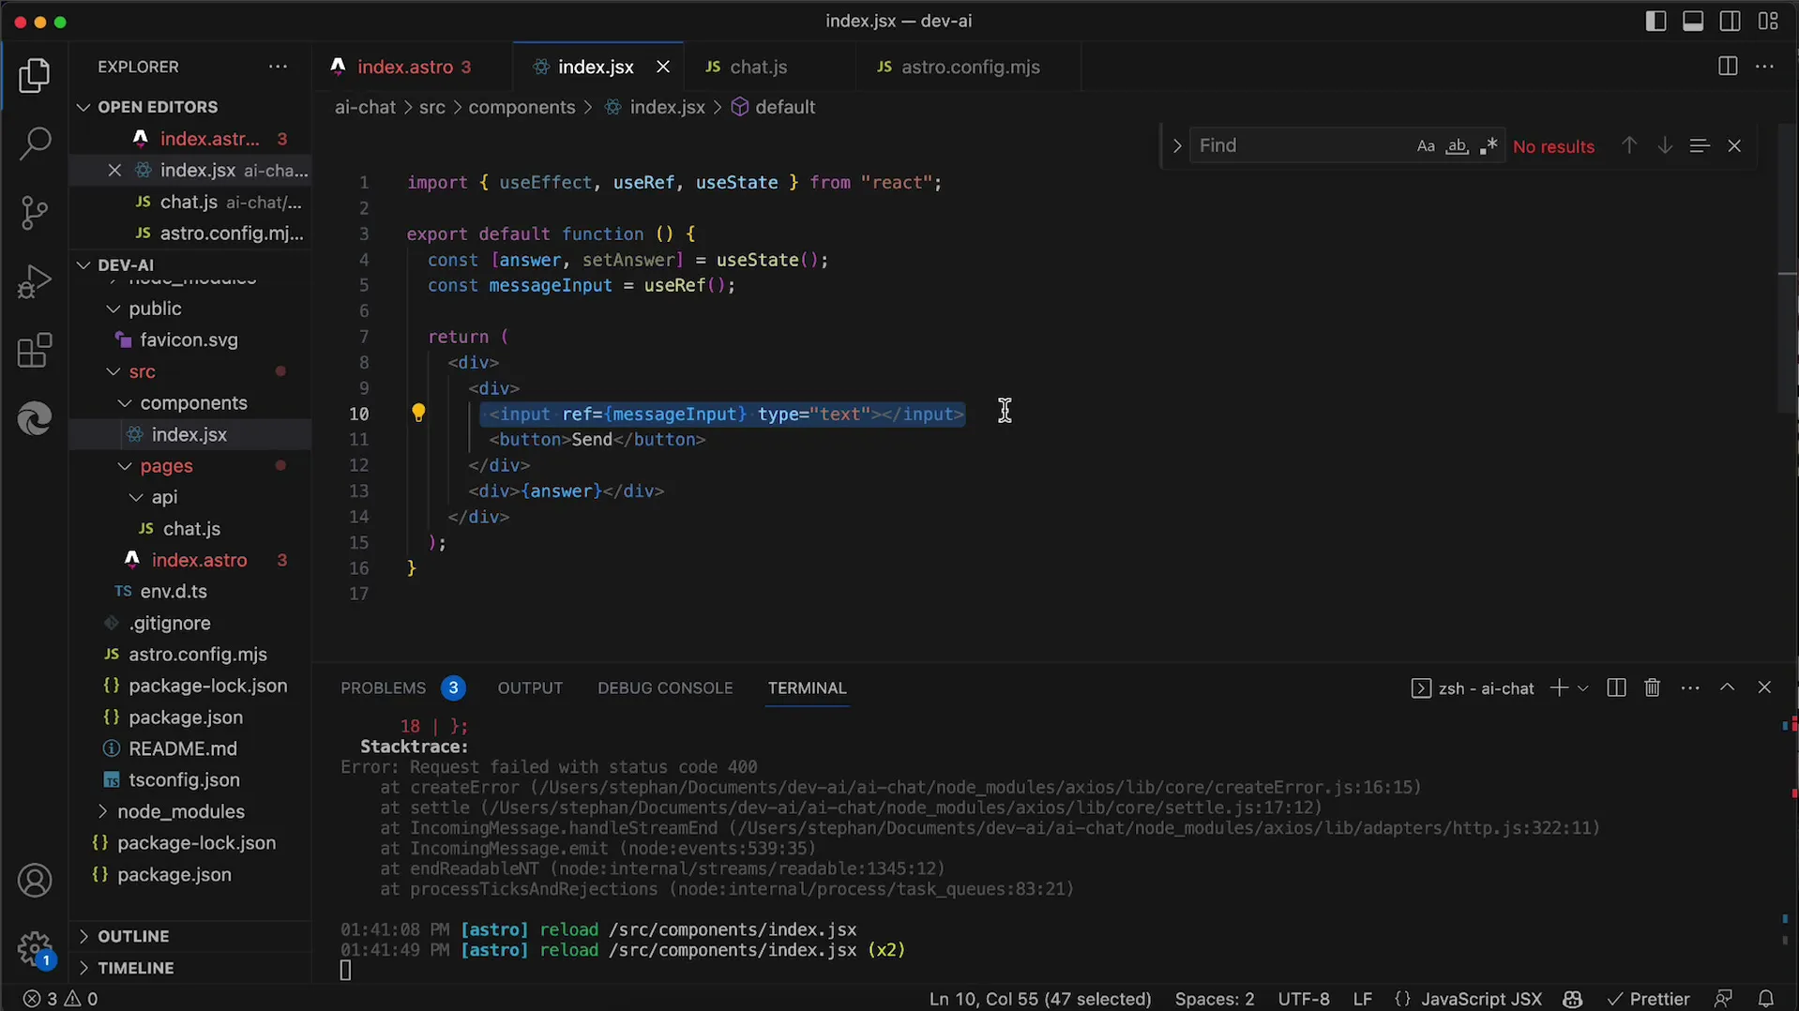The image size is (1799, 1011).
Task: Expand the Replace toggle chevron
Action: click(x=1176, y=146)
